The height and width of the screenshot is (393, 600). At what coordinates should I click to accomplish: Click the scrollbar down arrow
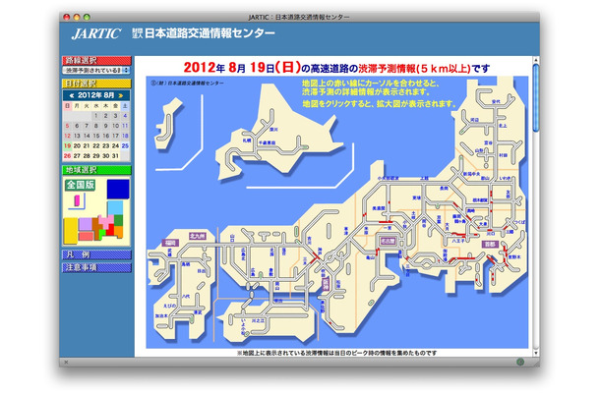[536, 353]
